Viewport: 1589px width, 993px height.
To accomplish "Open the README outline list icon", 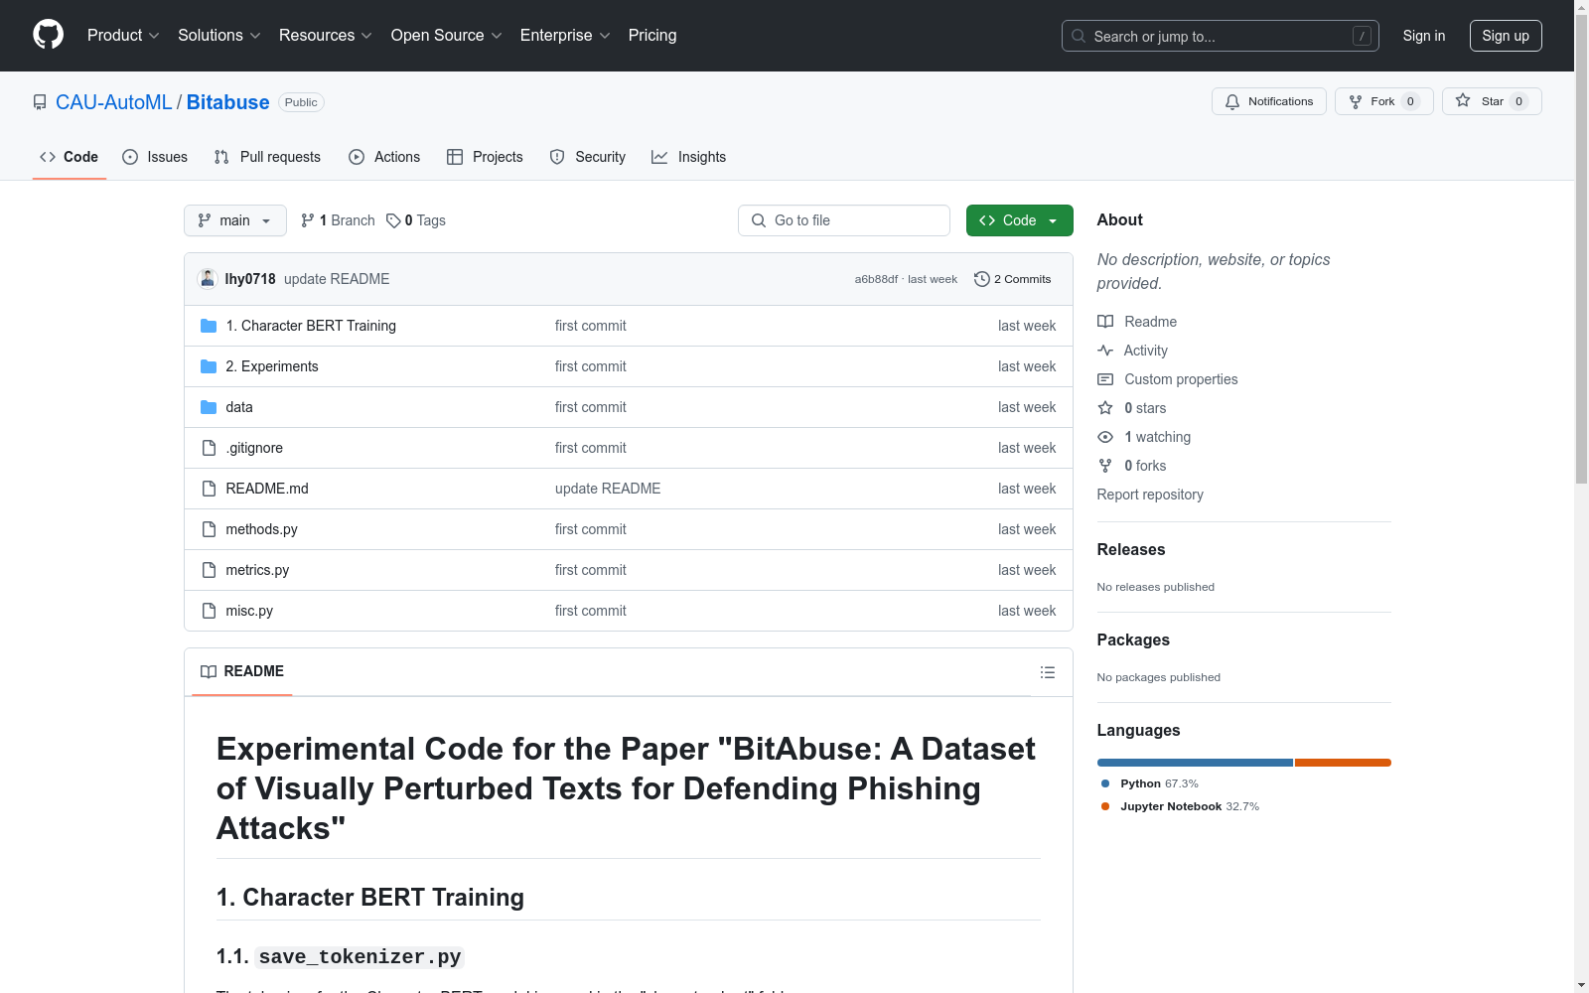I will pyautogui.click(x=1047, y=672).
